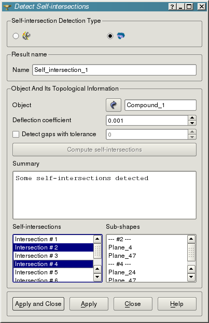Viewport: 209px width, 323px height.
Task: Click the Apply button
Action: pos(89,304)
